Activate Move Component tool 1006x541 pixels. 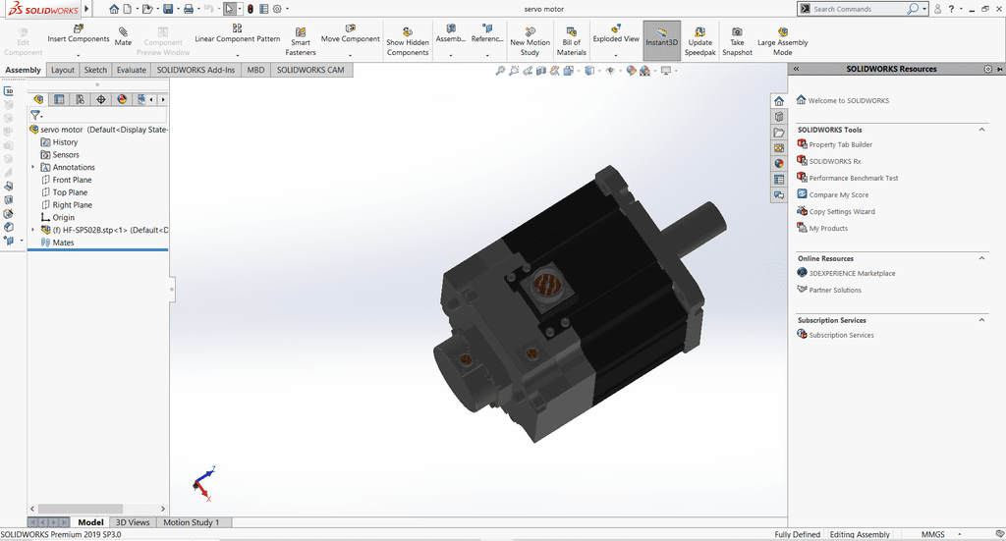pos(351,34)
